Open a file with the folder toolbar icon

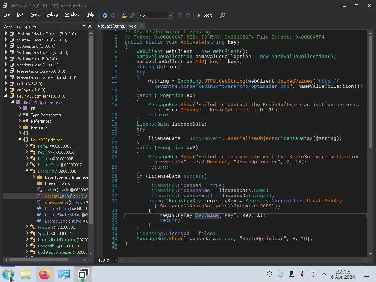124,15
